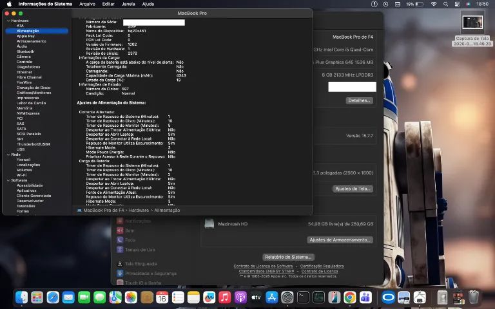Select ATA in Hardware list
Viewport: 495px width, 309px height.
pyautogui.click(x=20, y=26)
